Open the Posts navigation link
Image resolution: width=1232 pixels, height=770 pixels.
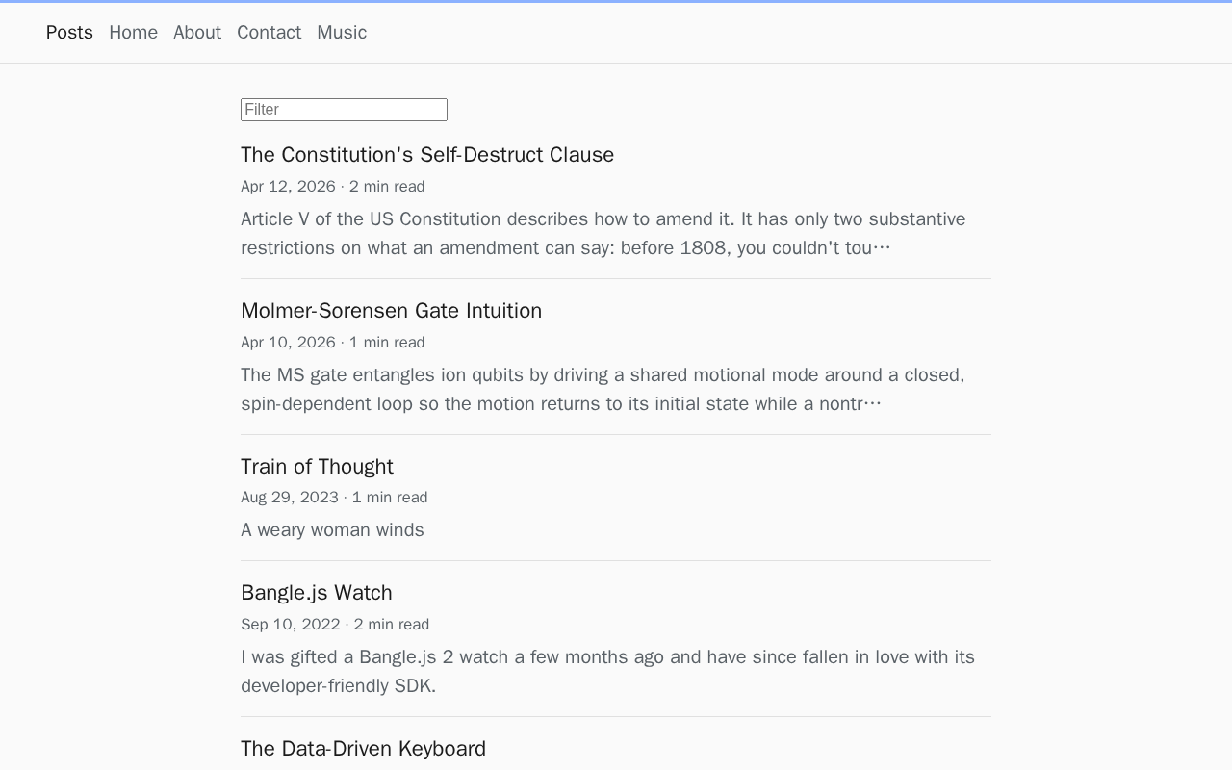tap(69, 33)
